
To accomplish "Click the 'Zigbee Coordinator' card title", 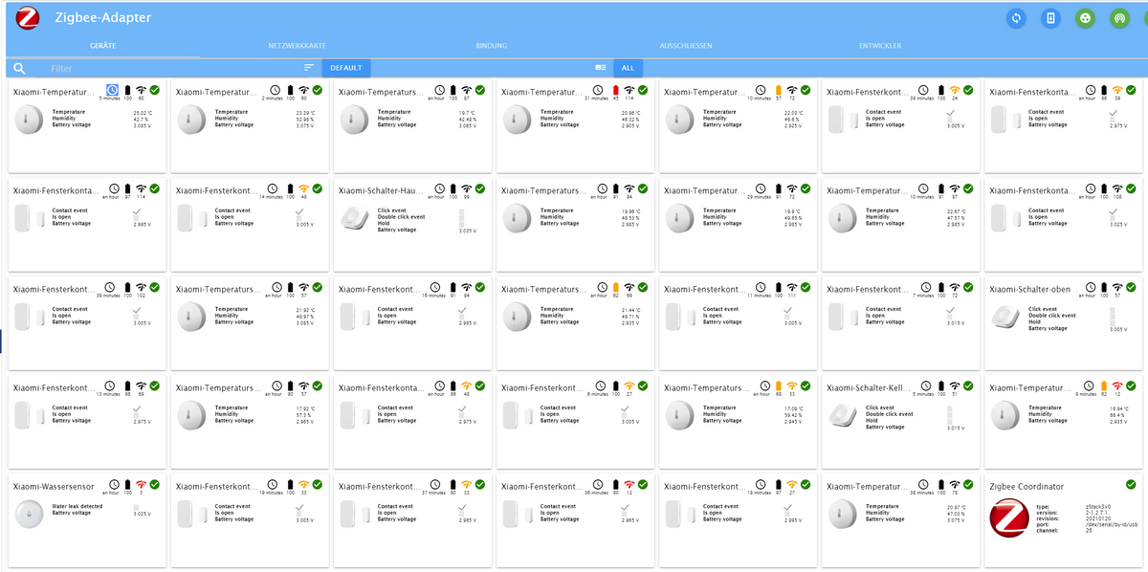I will click(x=1026, y=487).
